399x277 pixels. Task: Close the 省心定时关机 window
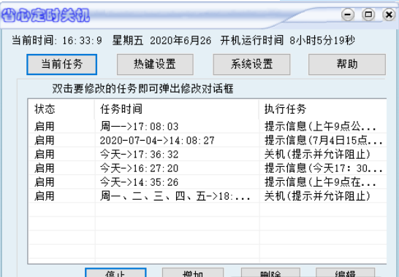389,15
